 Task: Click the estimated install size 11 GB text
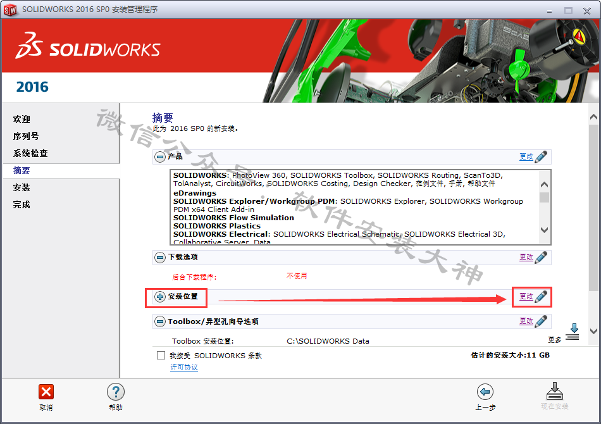[510, 355]
